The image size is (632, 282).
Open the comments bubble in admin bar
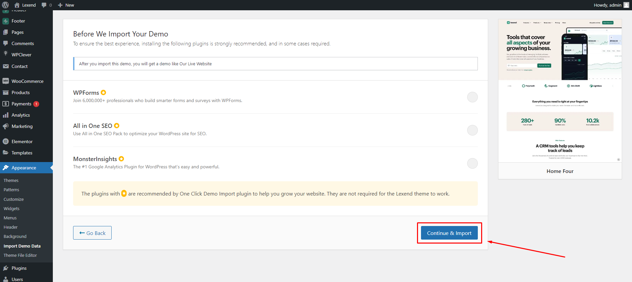coord(44,5)
